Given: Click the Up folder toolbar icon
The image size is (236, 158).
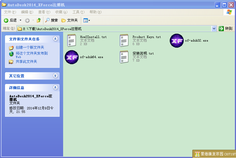Looking at the screenshot, I should tap(39, 20).
